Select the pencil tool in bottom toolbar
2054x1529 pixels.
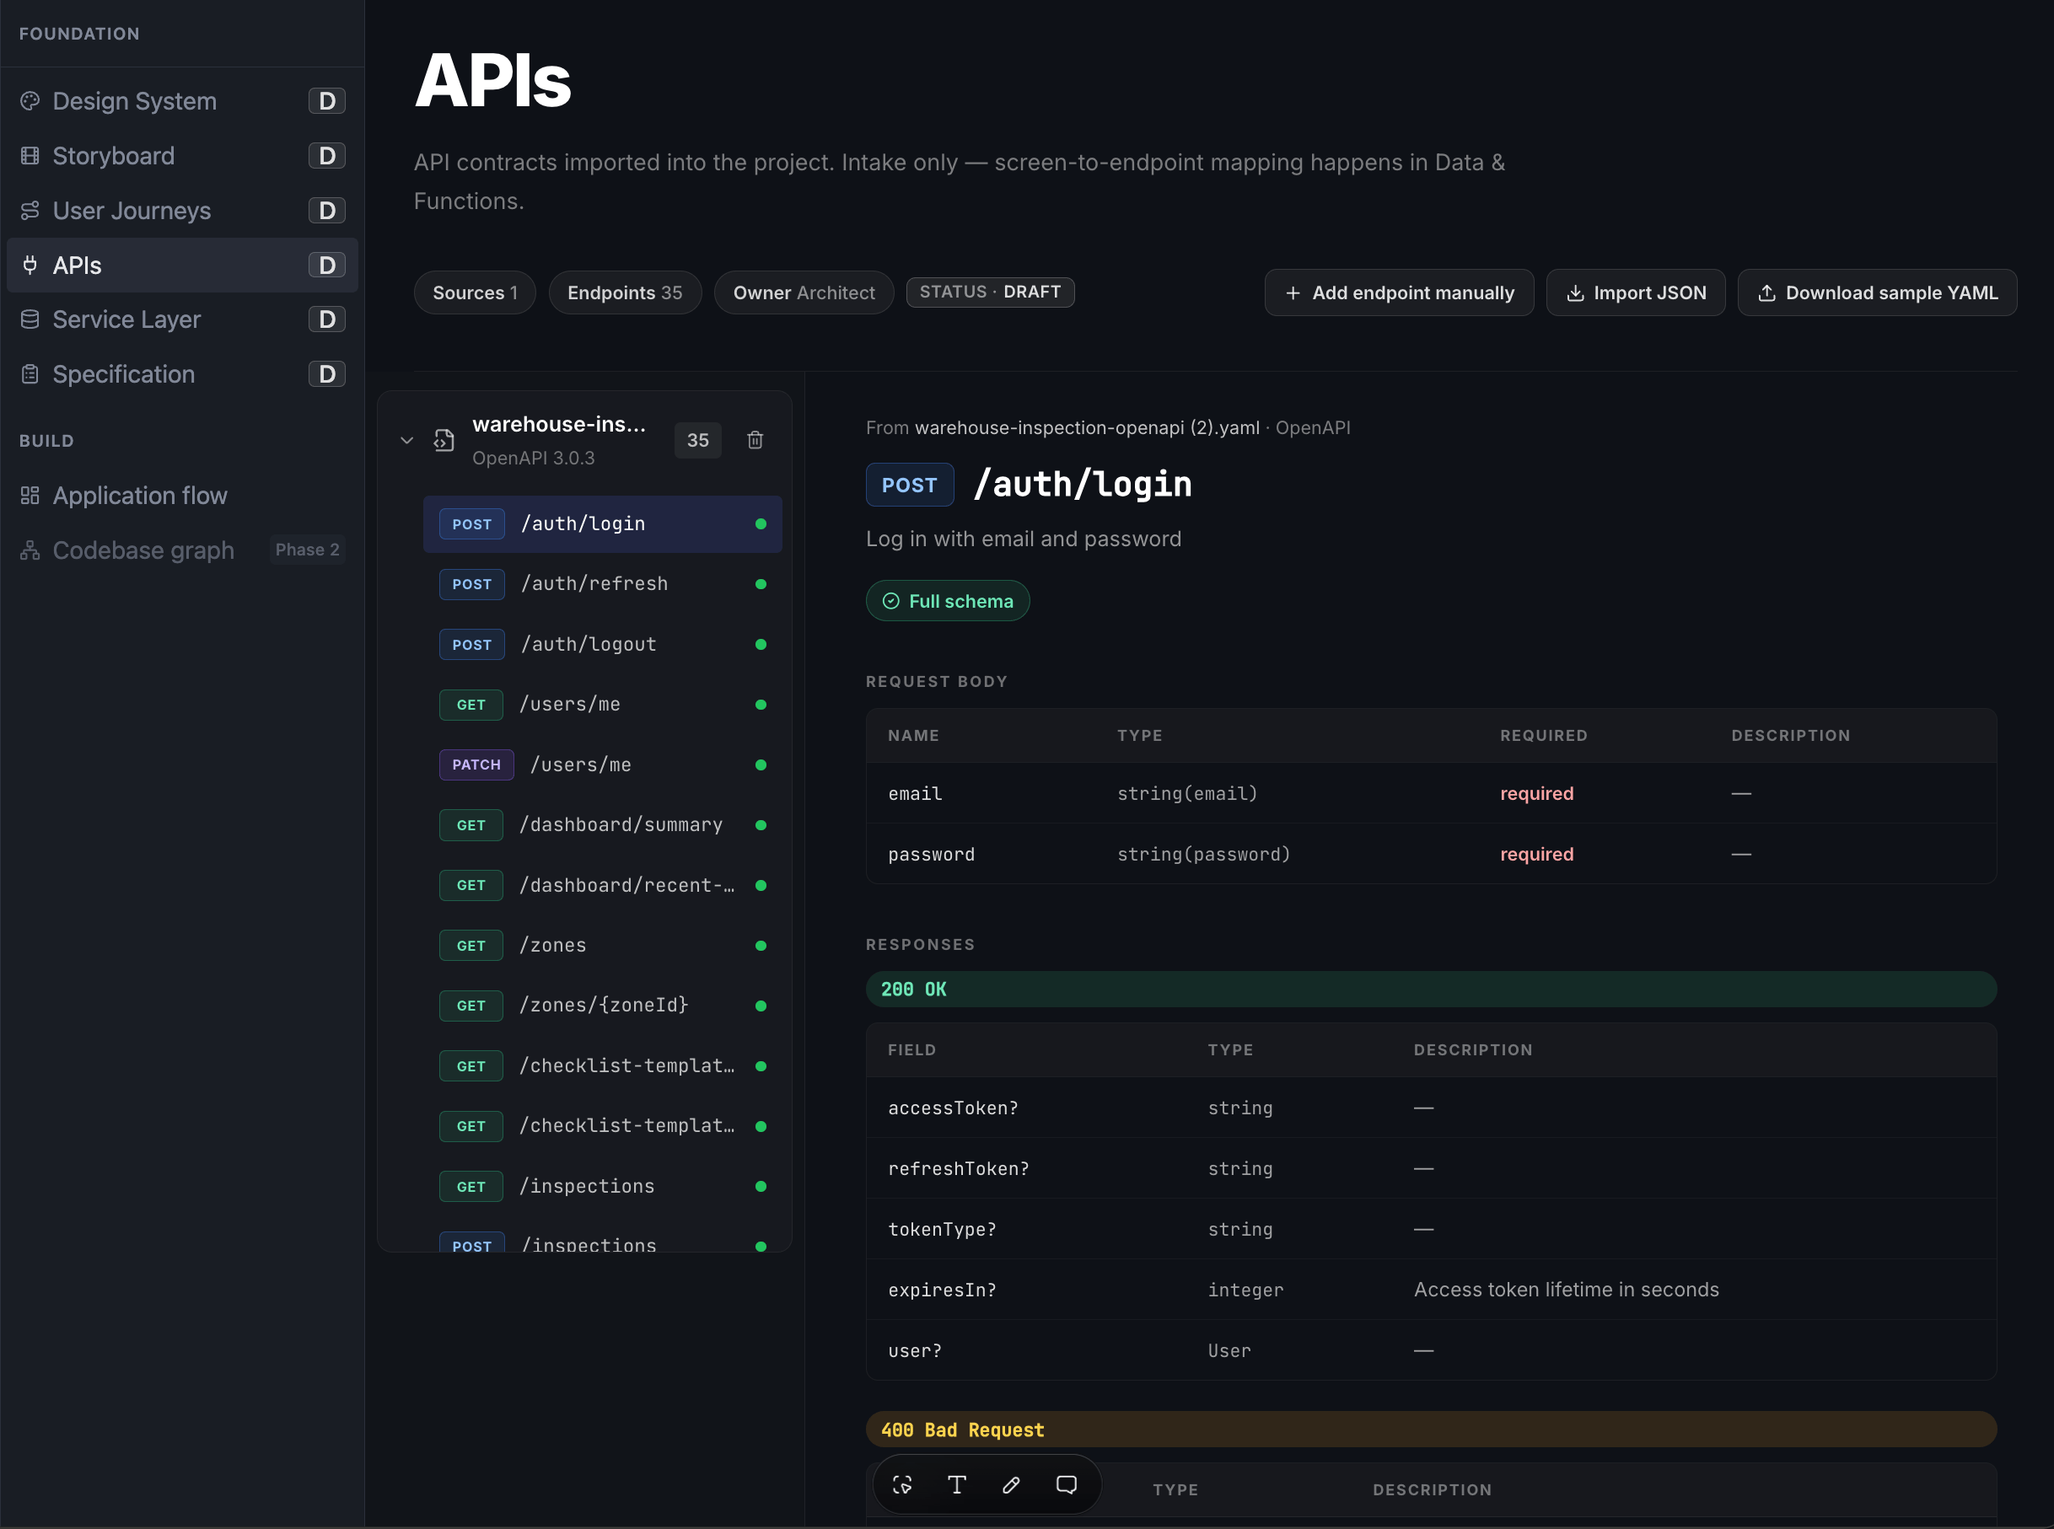click(x=1011, y=1483)
